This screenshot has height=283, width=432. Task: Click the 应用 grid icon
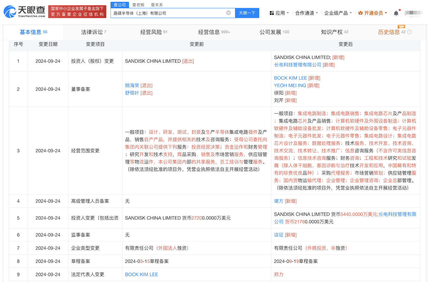(x=272, y=13)
